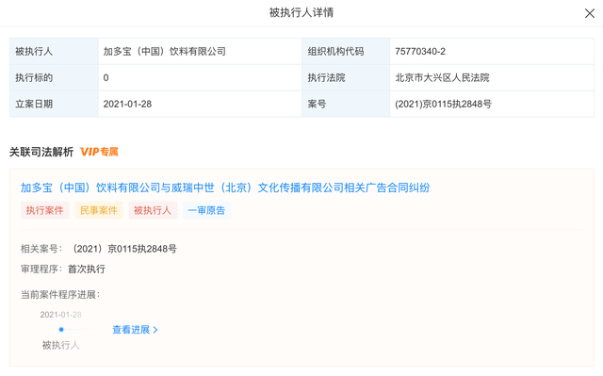Select the 一审原告 blue tag

click(x=206, y=210)
